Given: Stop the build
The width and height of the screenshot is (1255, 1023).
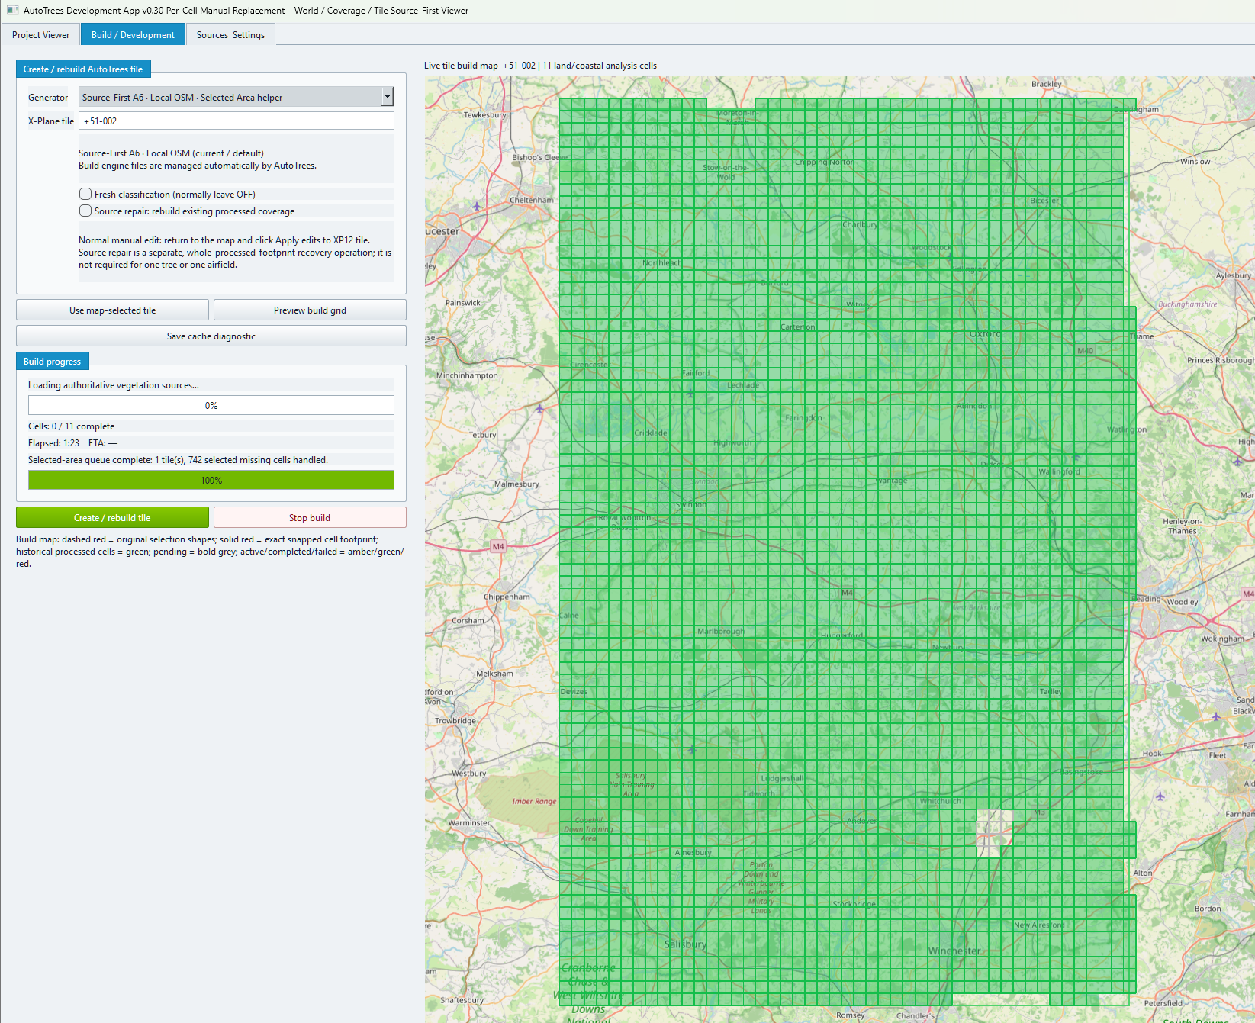Looking at the screenshot, I should 310,517.
